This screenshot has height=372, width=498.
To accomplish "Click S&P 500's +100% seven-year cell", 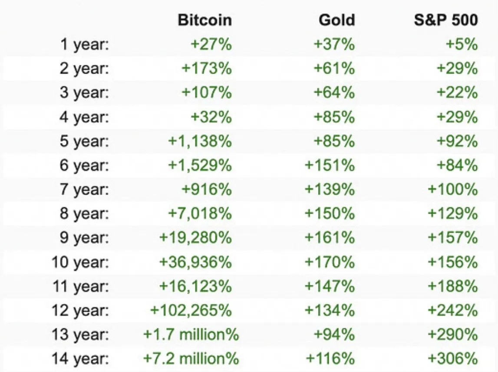I will click(x=453, y=190).
